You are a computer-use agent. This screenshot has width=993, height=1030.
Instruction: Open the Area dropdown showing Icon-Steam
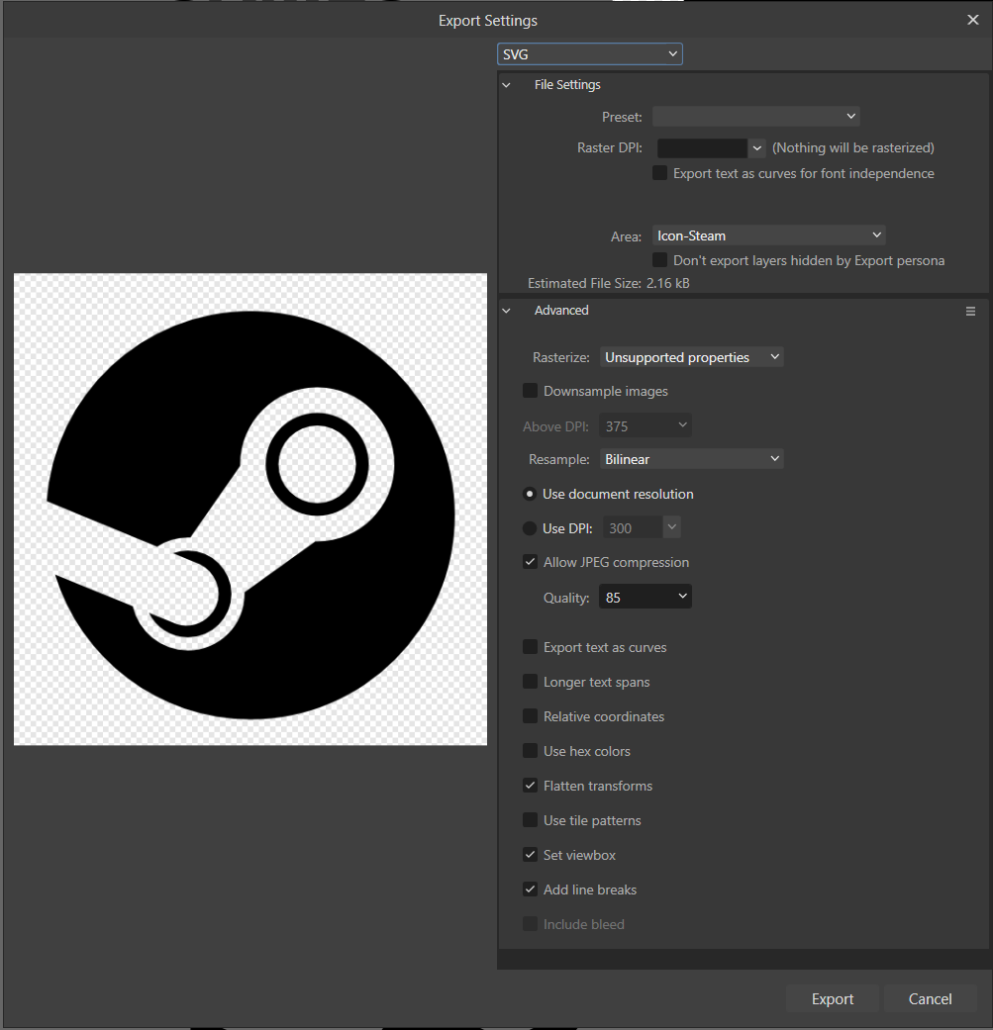tap(769, 235)
